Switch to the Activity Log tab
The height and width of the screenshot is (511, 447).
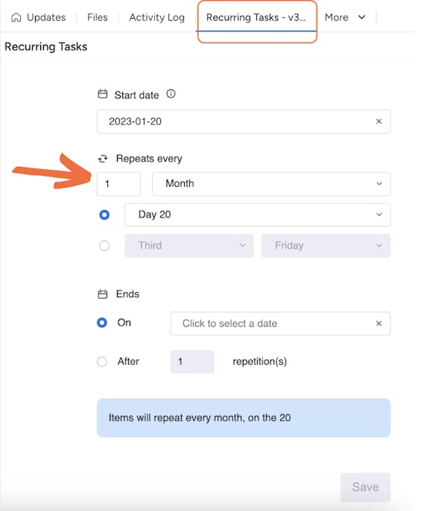[x=156, y=17]
